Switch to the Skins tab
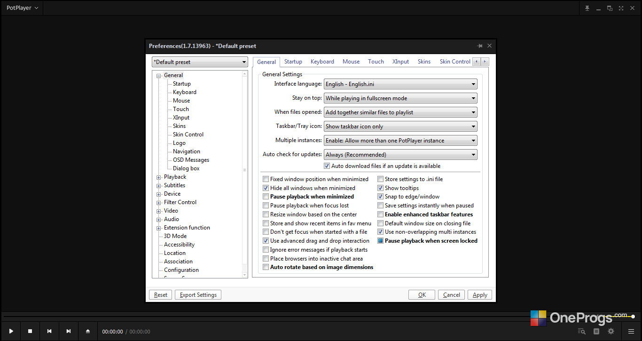The width and height of the screenshot is (642, 341). pyautogui.click(x=424, y=62)
